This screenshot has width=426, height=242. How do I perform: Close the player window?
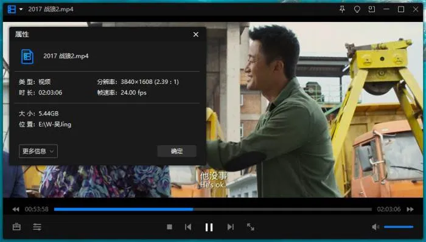[416, 9]
